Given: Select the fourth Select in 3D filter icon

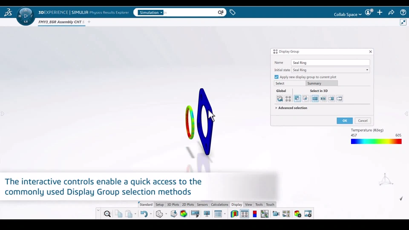Looking at the screenshot, I should pyautogui.click(x=340, y=98).
